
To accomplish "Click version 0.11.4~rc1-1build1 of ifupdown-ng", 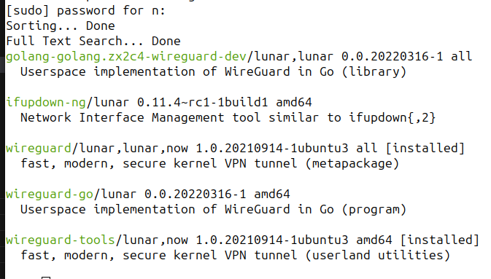I will [x=203, y=102].
